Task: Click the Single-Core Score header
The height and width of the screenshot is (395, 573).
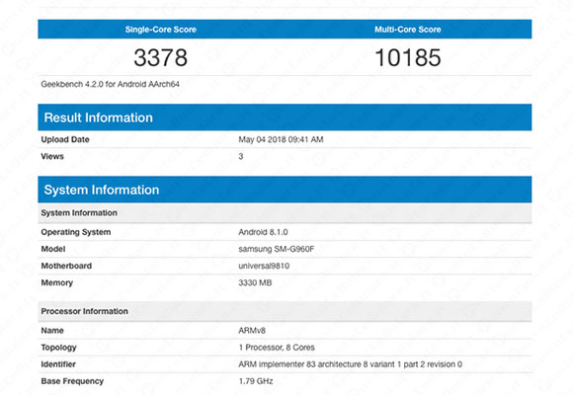Action: [161, 30]
